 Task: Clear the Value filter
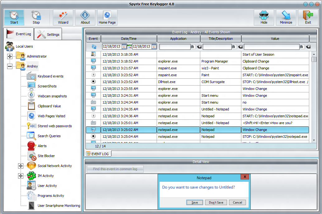(x=308, y=47)
